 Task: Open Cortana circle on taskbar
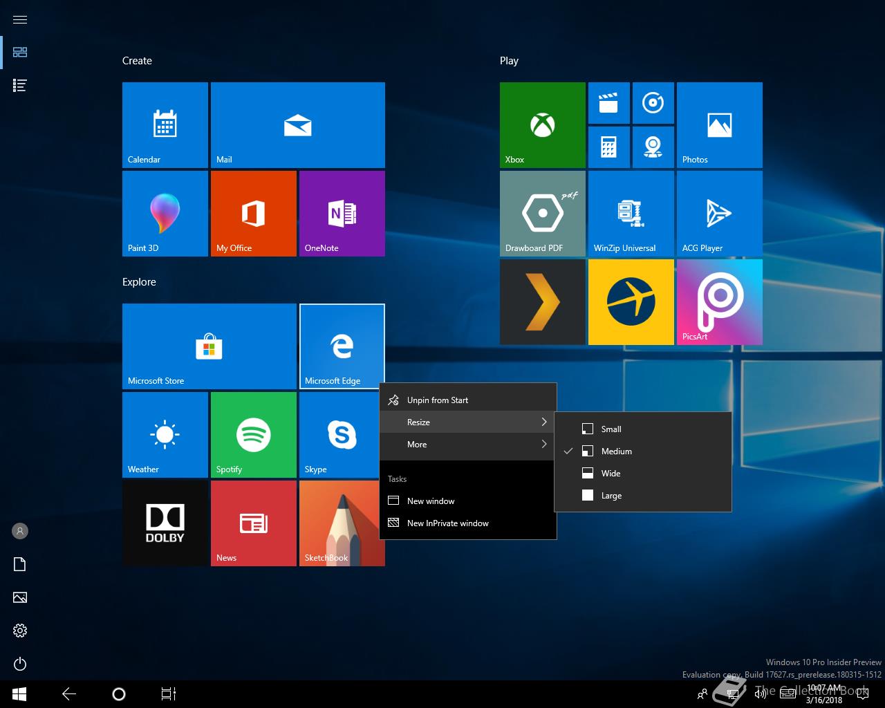click(119, 694)
